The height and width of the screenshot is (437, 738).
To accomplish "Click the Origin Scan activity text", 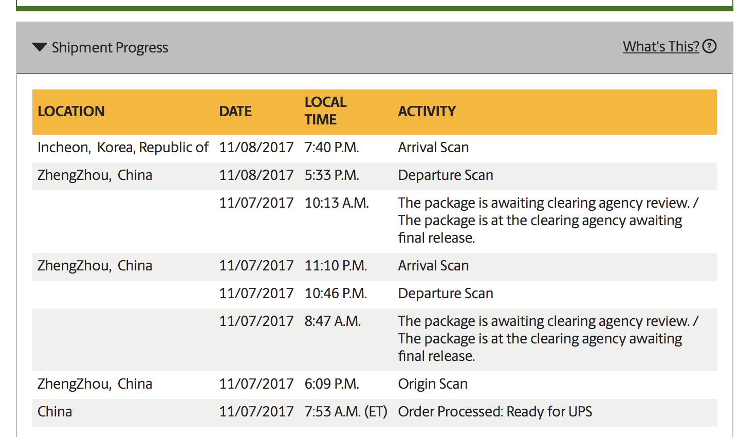I will point(432,384).
